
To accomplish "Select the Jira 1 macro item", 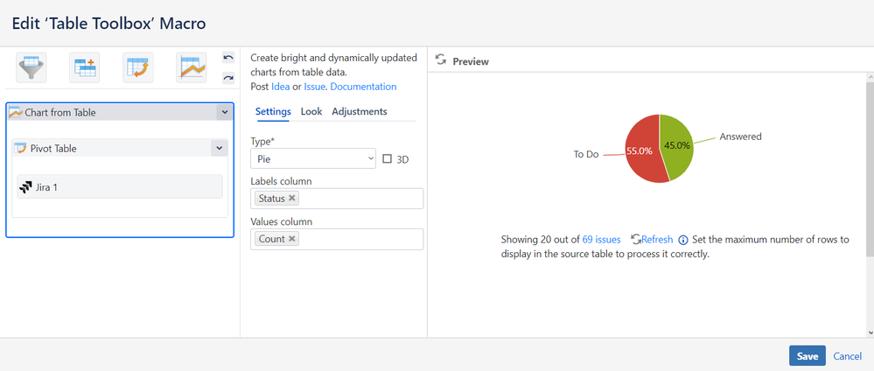I will [x=120, y=186].
